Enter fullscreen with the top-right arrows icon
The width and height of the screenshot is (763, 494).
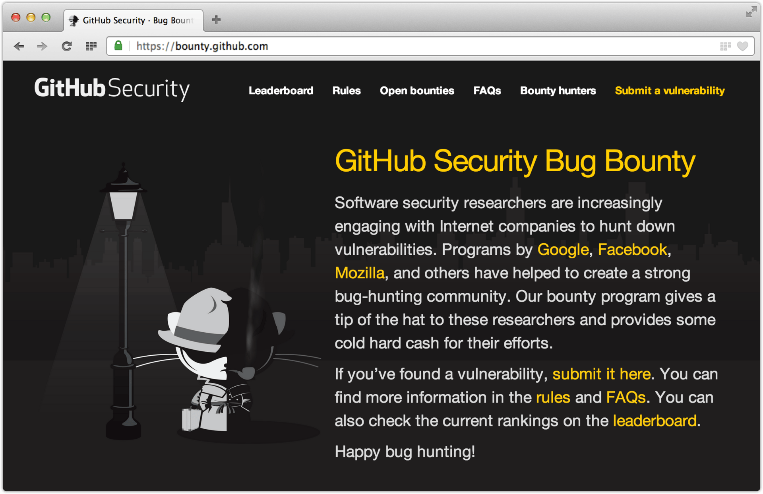[x=751, y=12]
